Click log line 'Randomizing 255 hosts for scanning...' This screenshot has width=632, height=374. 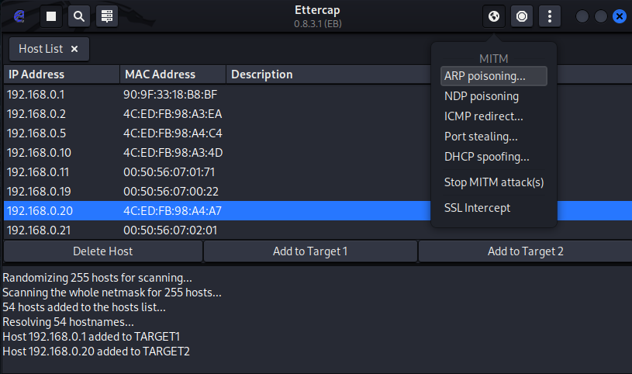pyautogui.click(x=97, y=278)
